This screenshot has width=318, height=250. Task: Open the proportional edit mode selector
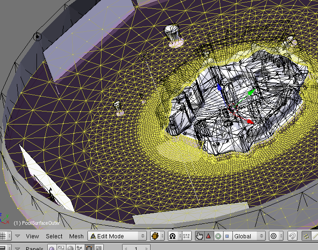[x=276, y=236]
